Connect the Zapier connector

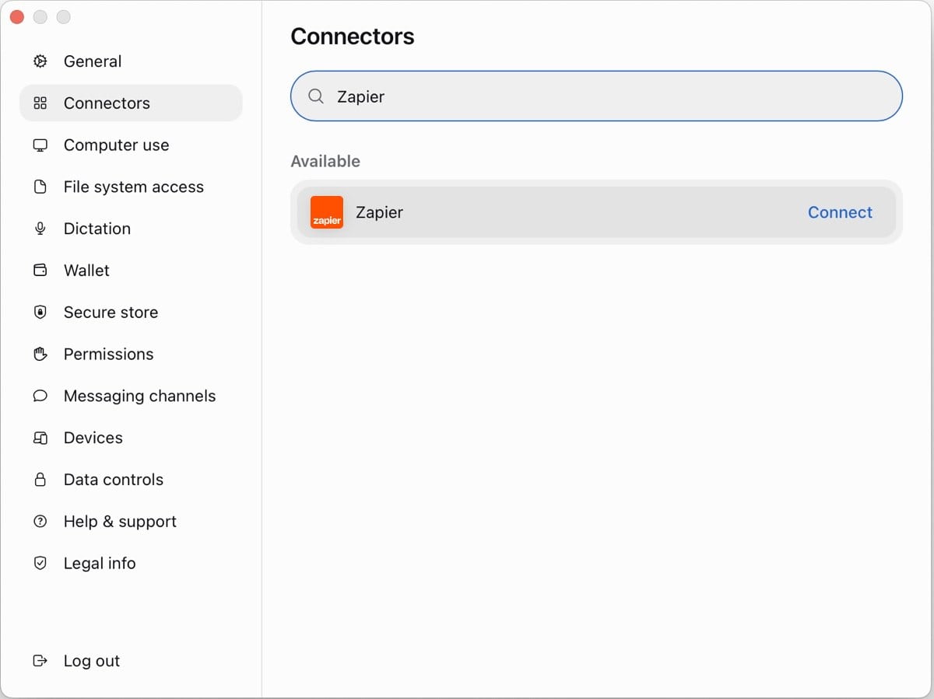tap(840, 212)
